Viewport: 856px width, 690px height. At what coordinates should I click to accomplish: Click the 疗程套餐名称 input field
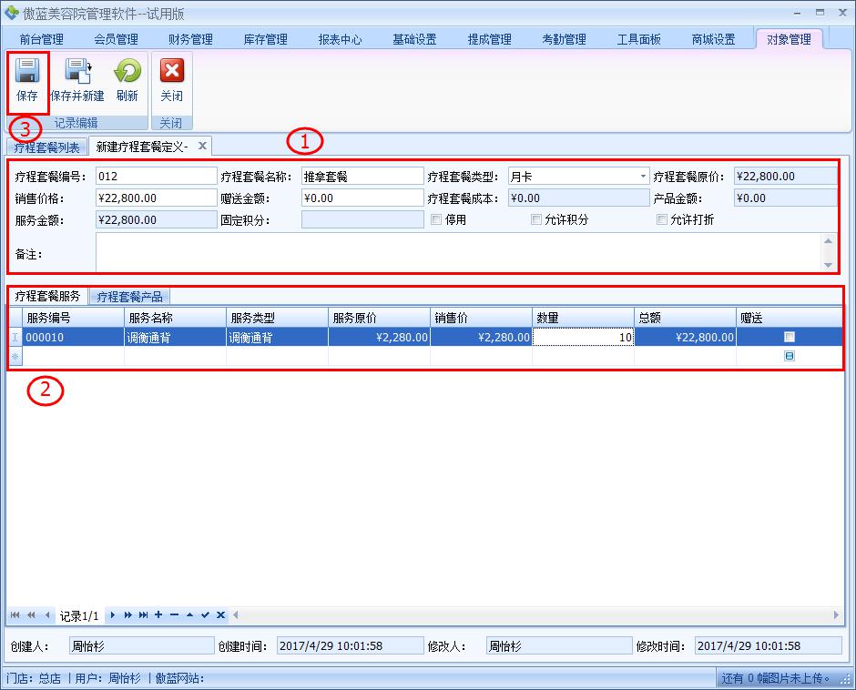[x=362, y=177]
